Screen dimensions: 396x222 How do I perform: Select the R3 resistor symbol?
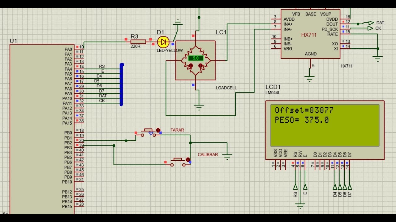click(x=138, y=42)
